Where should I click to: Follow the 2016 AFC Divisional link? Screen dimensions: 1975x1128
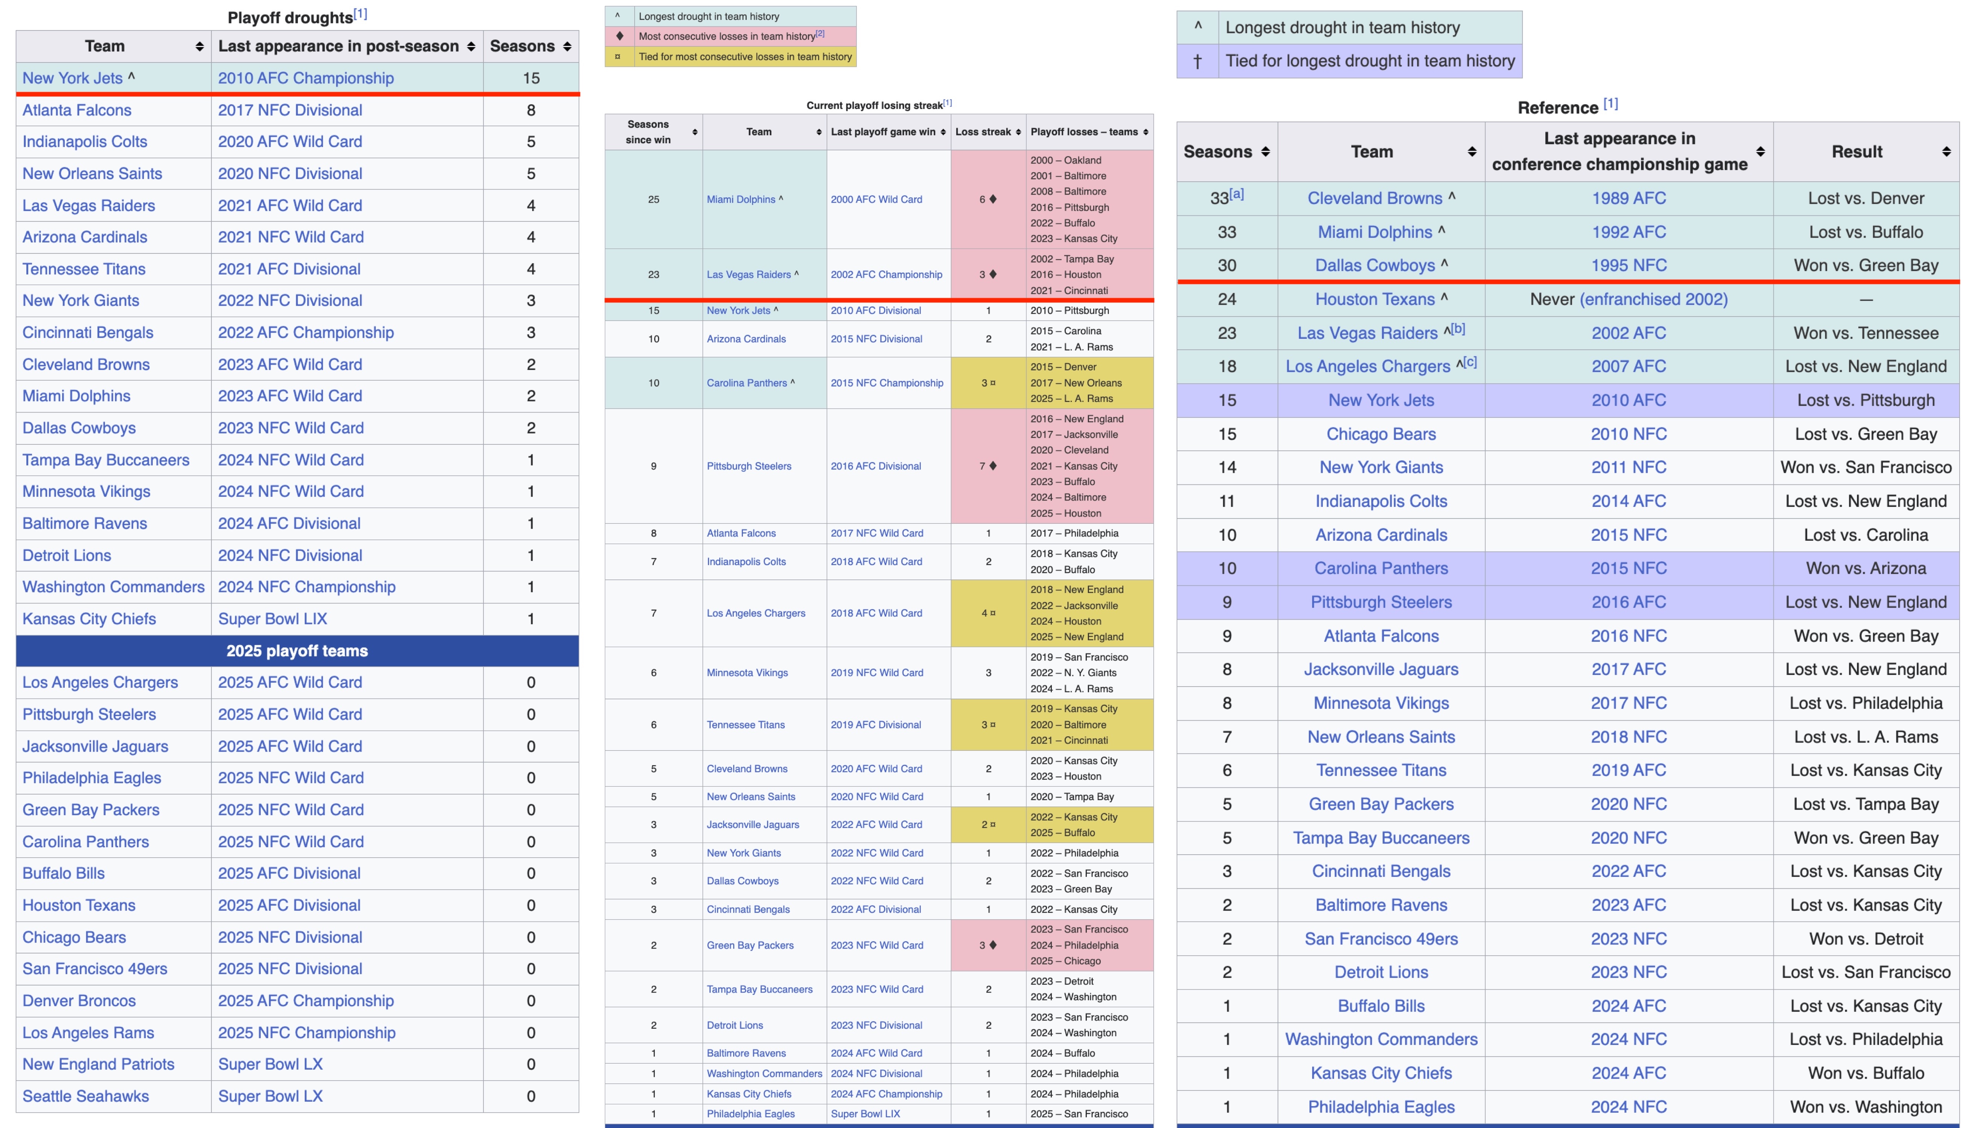click(876, 465)
